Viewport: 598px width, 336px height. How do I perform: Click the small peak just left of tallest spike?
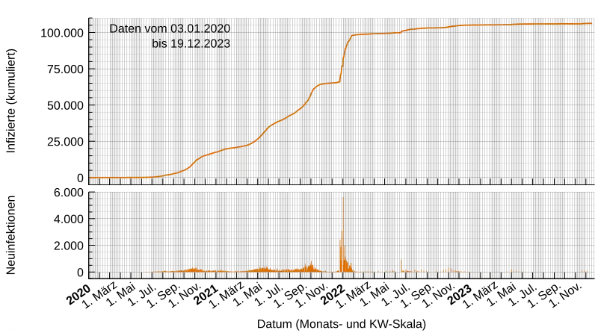(312, 264)
